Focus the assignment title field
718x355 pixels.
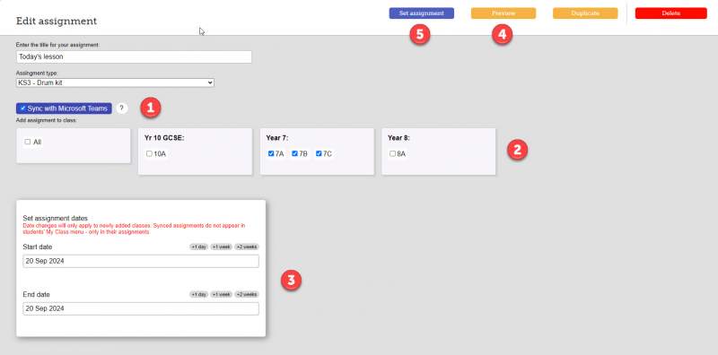click(x=134, y=56)
